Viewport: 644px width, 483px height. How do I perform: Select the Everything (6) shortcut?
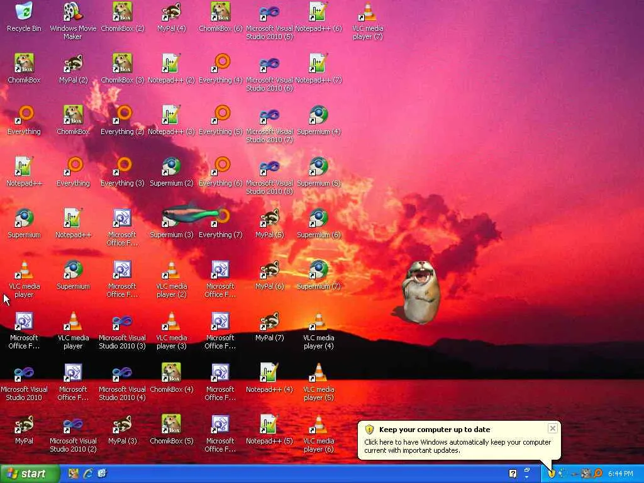221,172
